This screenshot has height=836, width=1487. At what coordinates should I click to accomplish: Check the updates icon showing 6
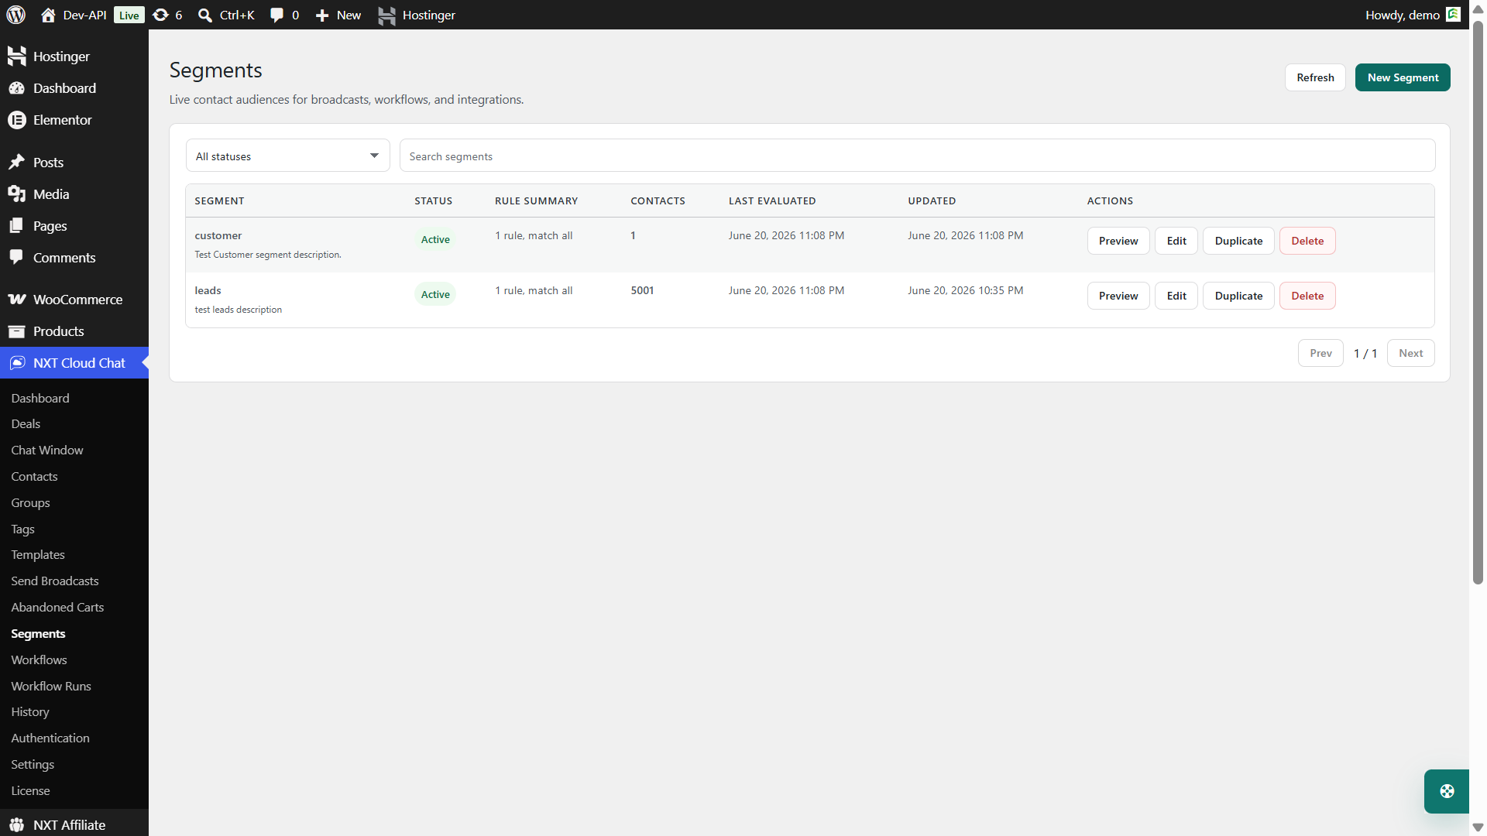[160, 15]
